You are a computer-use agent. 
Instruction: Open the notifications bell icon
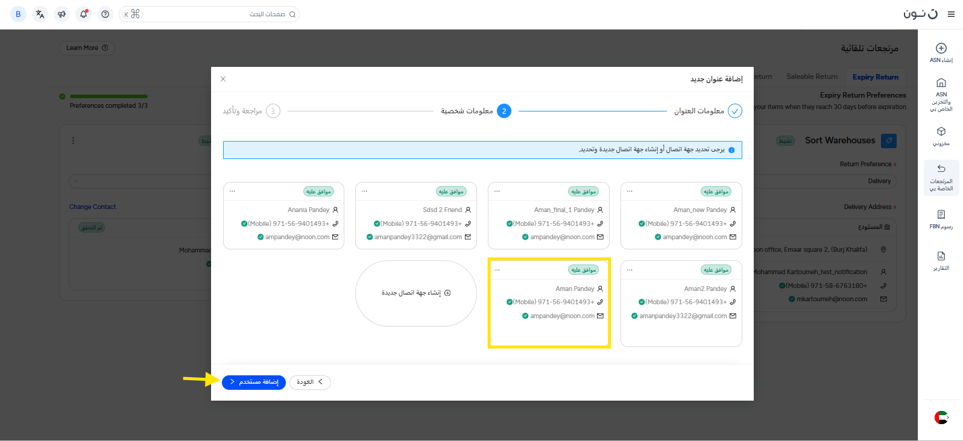click(83, 14)
